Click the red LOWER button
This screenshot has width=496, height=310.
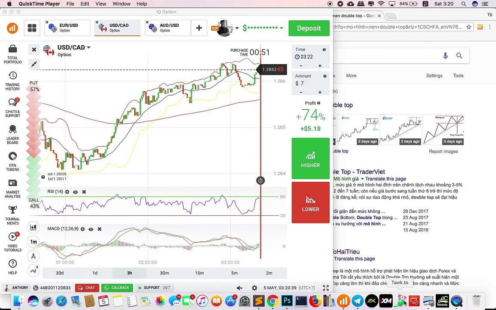click(x=310, y=202)
